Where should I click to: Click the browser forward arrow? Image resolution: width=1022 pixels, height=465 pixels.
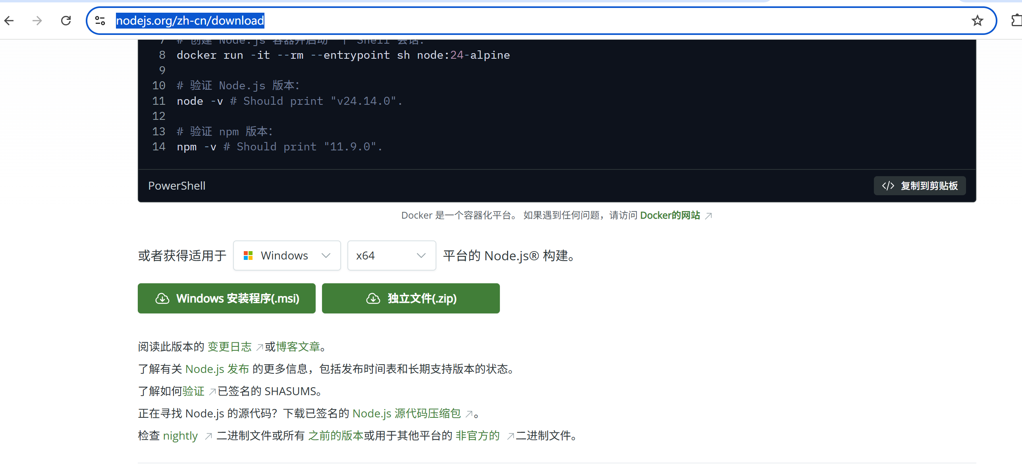click(37, 20)
